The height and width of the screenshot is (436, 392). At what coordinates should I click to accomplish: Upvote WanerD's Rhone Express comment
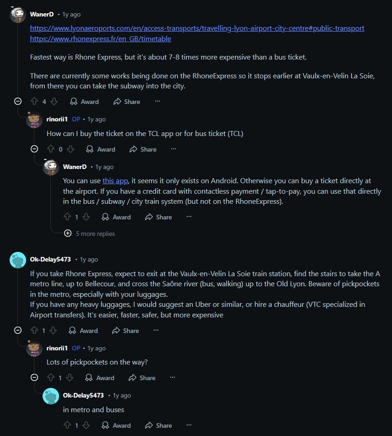click(34, 102)
